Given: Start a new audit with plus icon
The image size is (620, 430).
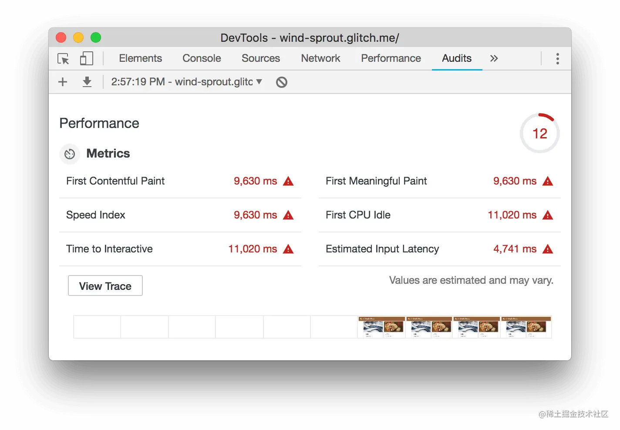Looking at the screenshot, I should tap(63, 82).
